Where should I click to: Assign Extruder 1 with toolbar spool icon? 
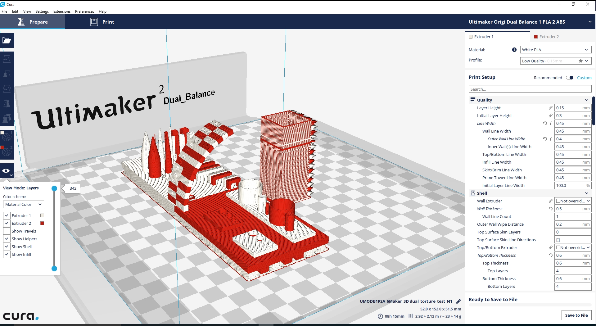7,137
